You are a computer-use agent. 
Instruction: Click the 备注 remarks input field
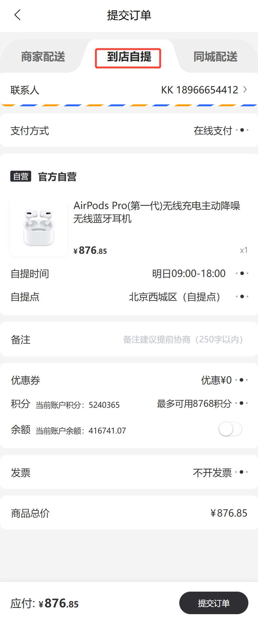pos(182,339)
